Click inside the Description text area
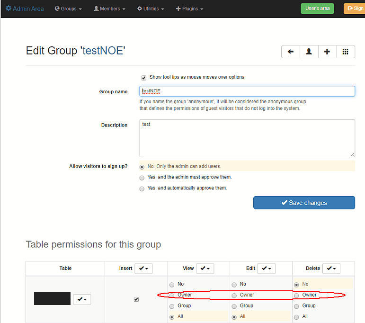 click(247, 138)
